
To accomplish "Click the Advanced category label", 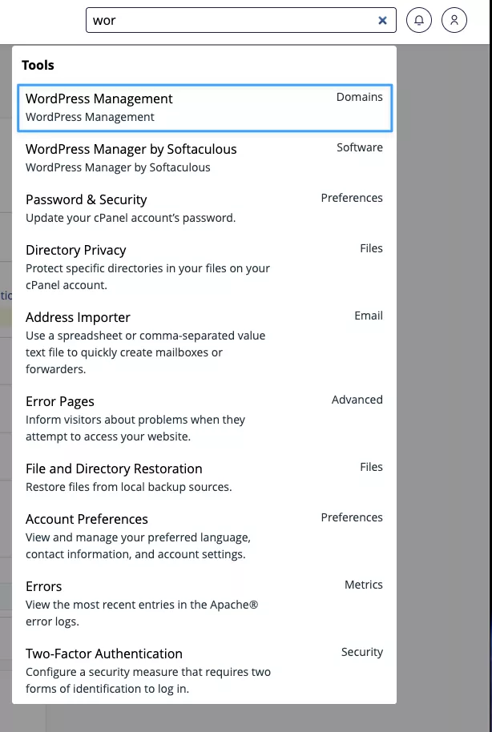I will 357,400.
